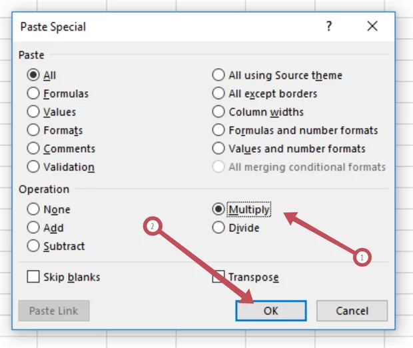
Task: Select the Subtract operation
Action: pyautogui.click(x=33, y=246)
